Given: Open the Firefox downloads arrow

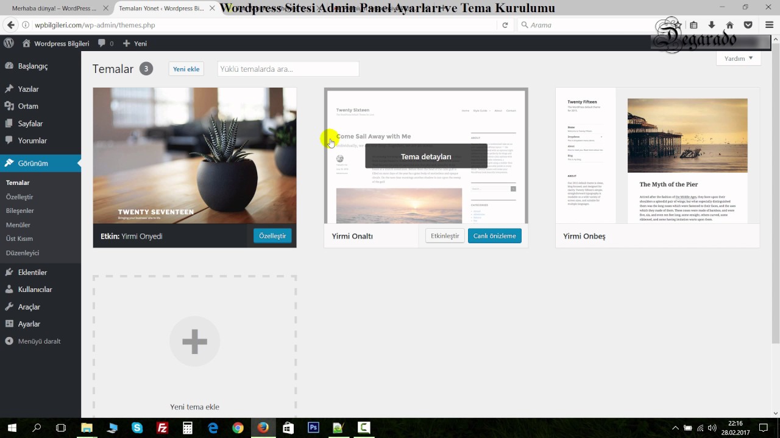Looking at the screenshot, I should click(x=711, y=25).
